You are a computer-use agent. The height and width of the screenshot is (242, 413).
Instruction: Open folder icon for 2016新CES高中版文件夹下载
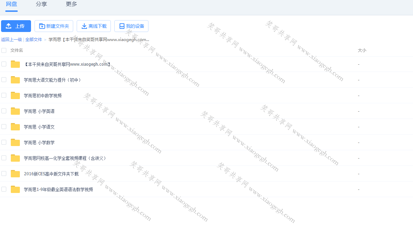(15, 174)
